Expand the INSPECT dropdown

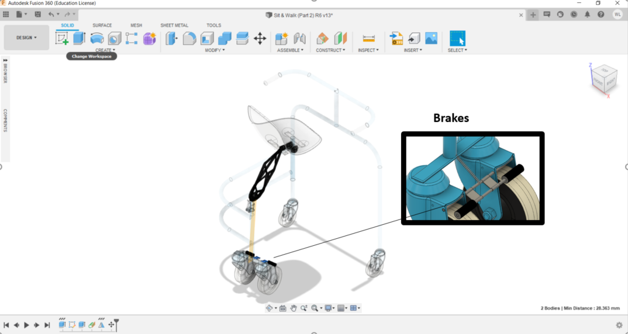pyautogui.click(x=368, y=50)
